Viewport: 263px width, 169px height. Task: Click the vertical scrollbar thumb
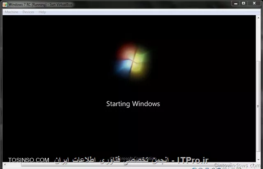tap(258, 106)
